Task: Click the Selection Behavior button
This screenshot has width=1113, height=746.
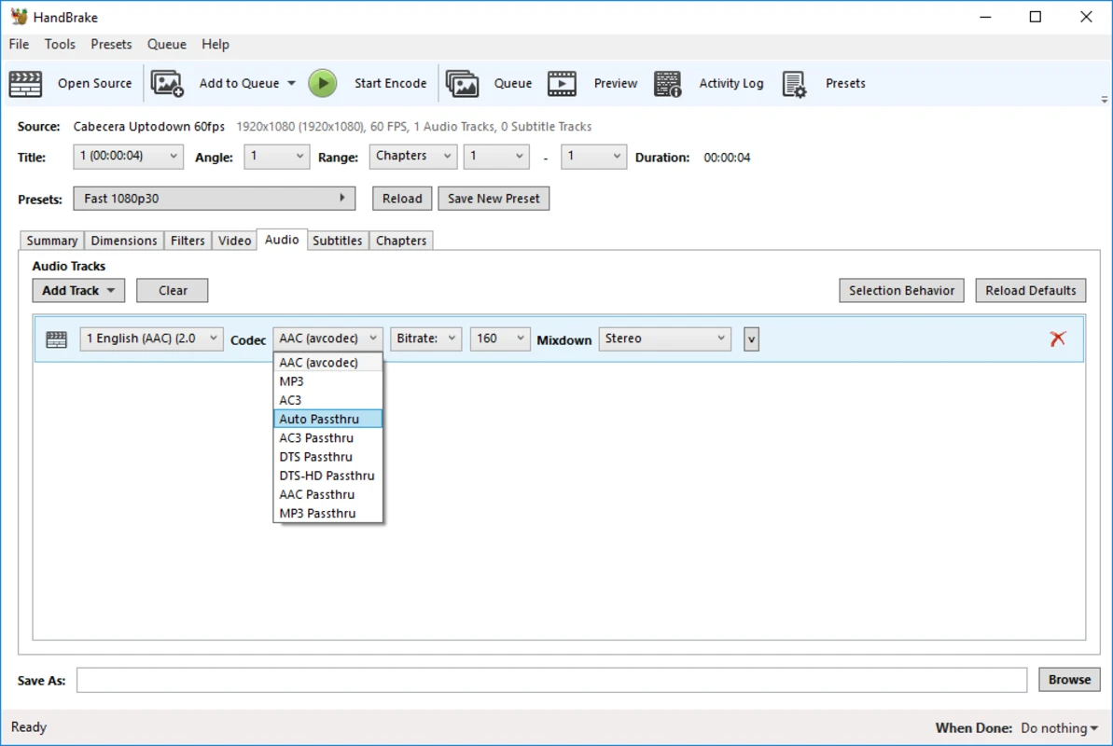Action: click(x=901, y=291)
